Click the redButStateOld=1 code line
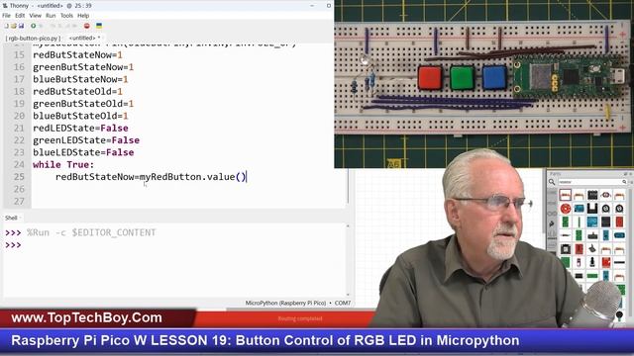Screen dimensions: 634x356 click(77, 91)
